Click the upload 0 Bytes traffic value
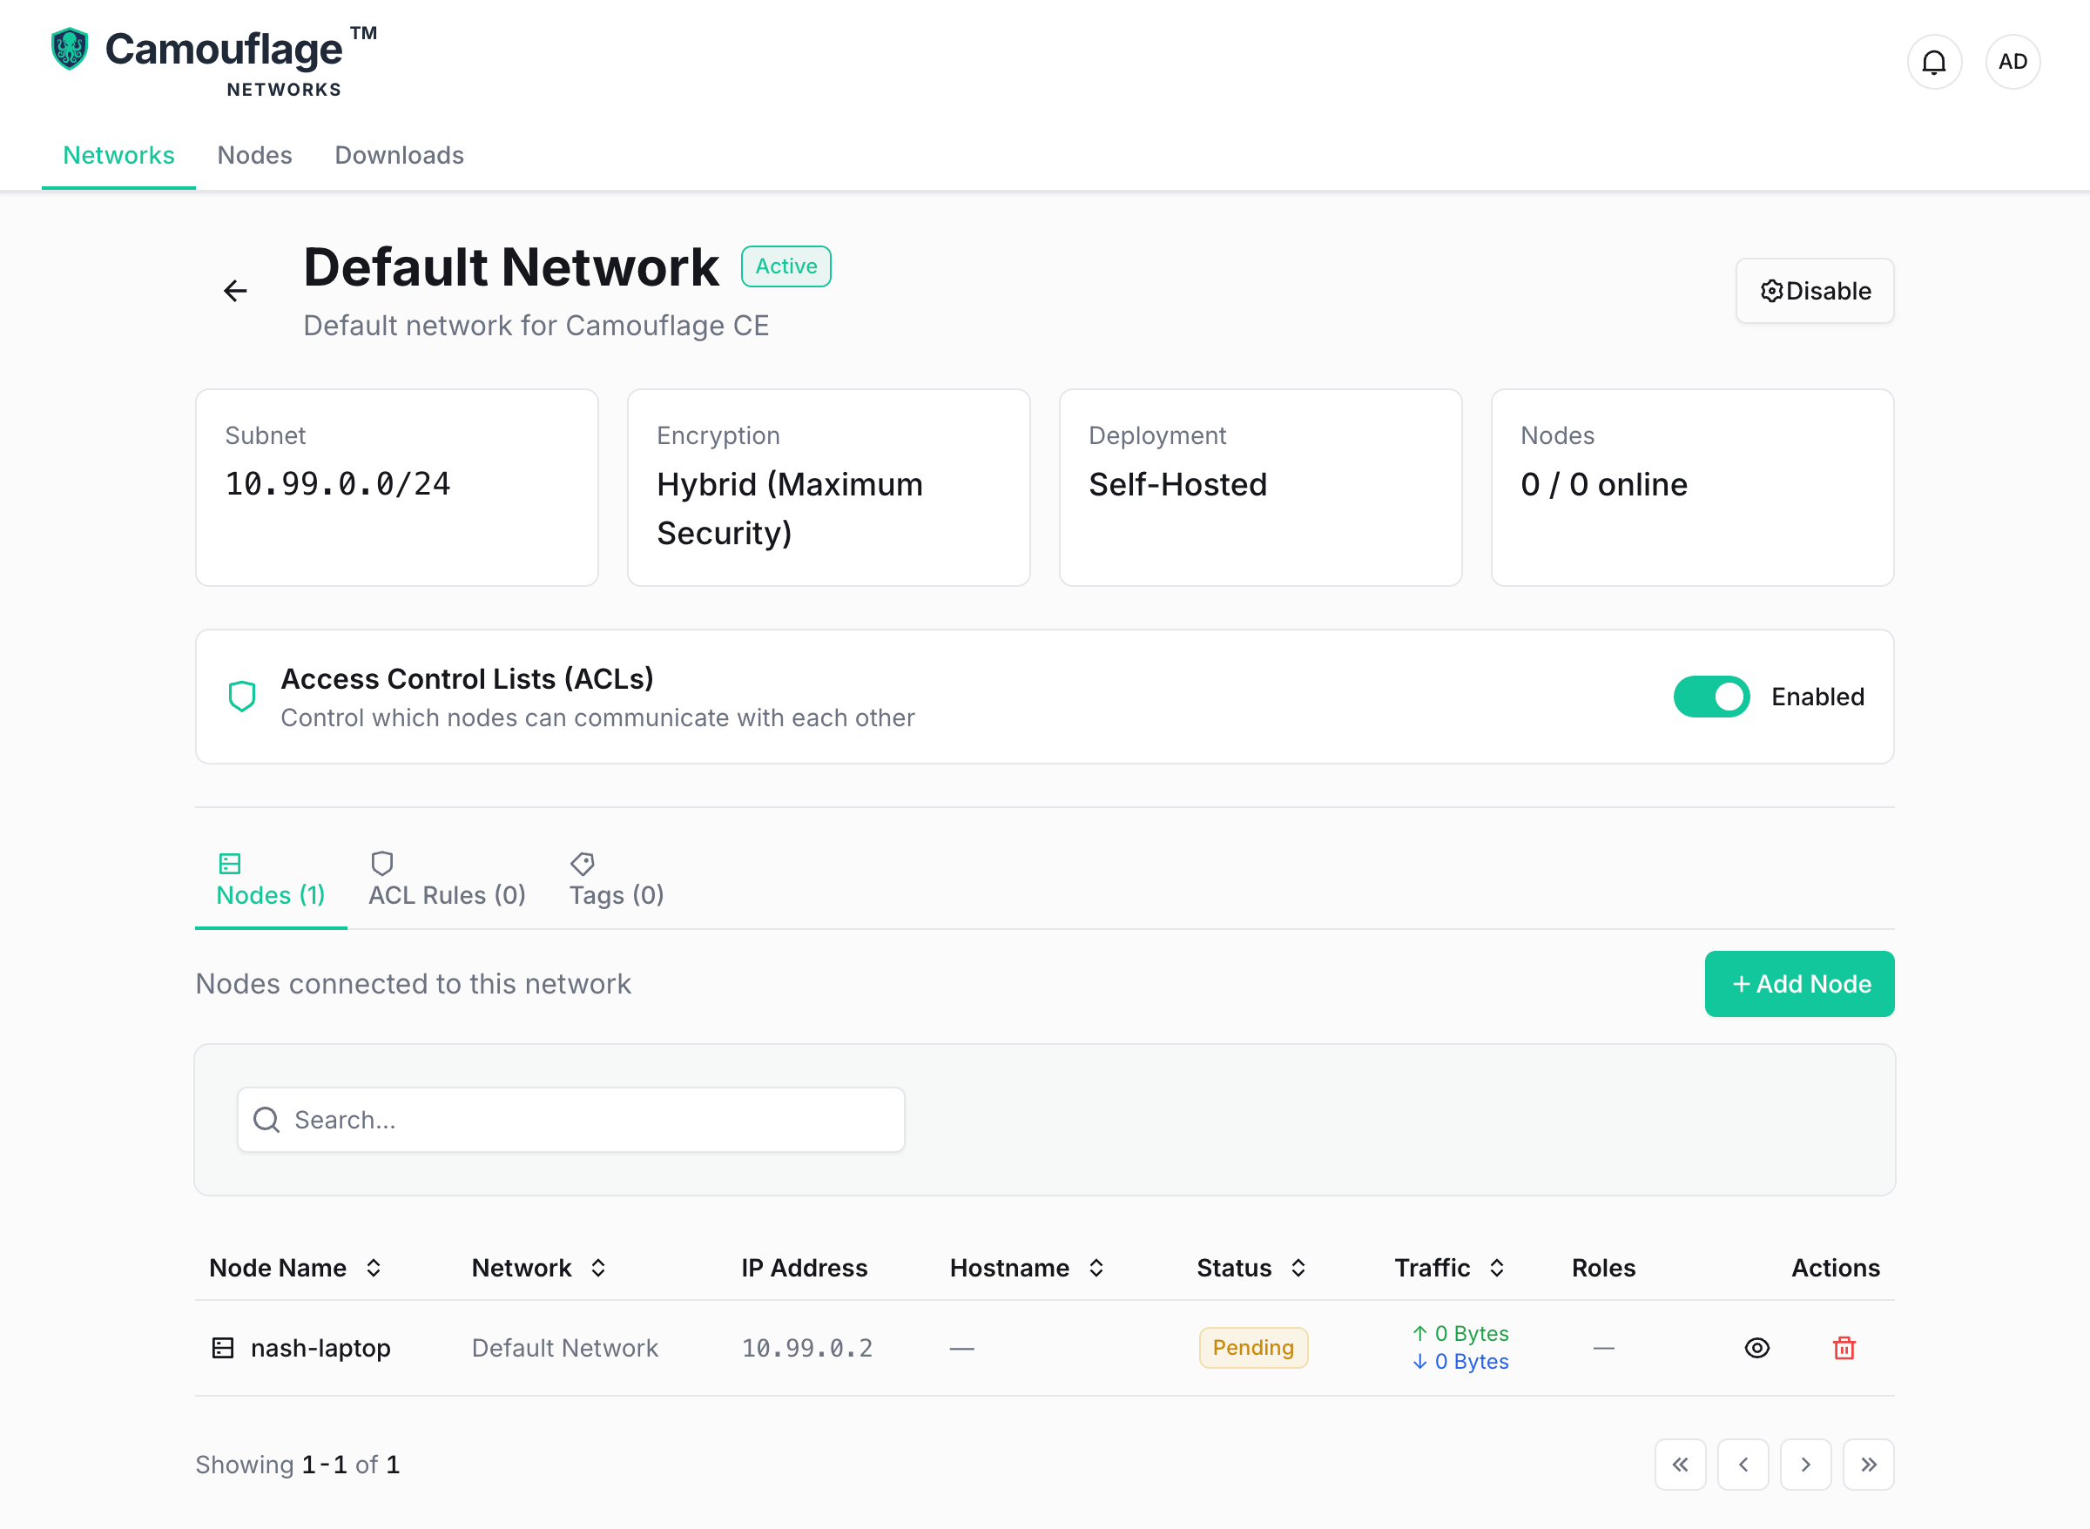 [1461, 1334]
